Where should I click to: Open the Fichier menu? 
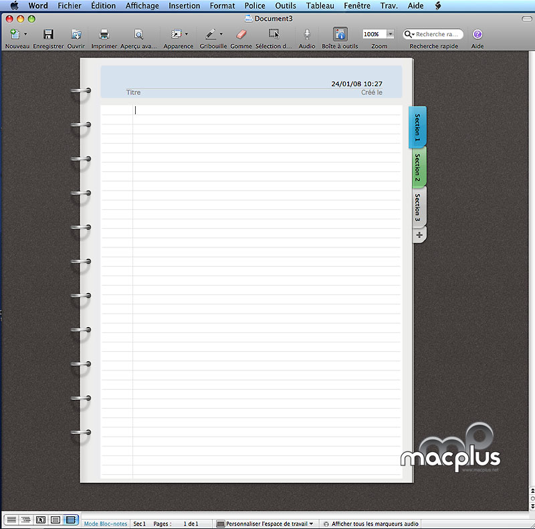70,5
